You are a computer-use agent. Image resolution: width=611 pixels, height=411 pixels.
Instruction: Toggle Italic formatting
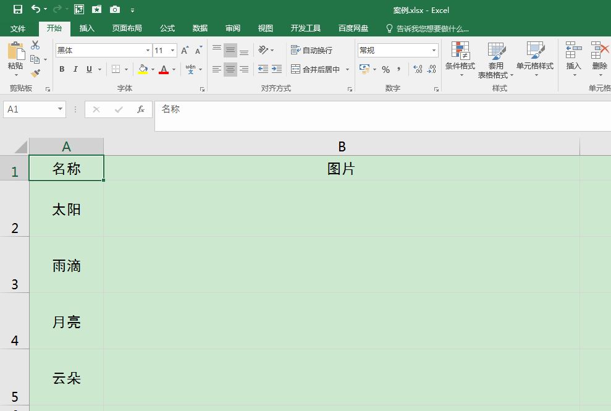[76, 69]
